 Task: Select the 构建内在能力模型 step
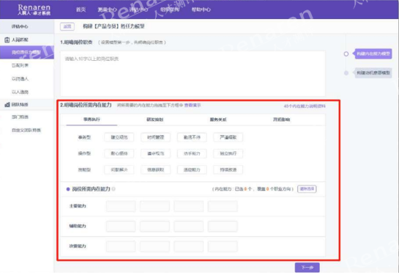click(x=373, y=54)
